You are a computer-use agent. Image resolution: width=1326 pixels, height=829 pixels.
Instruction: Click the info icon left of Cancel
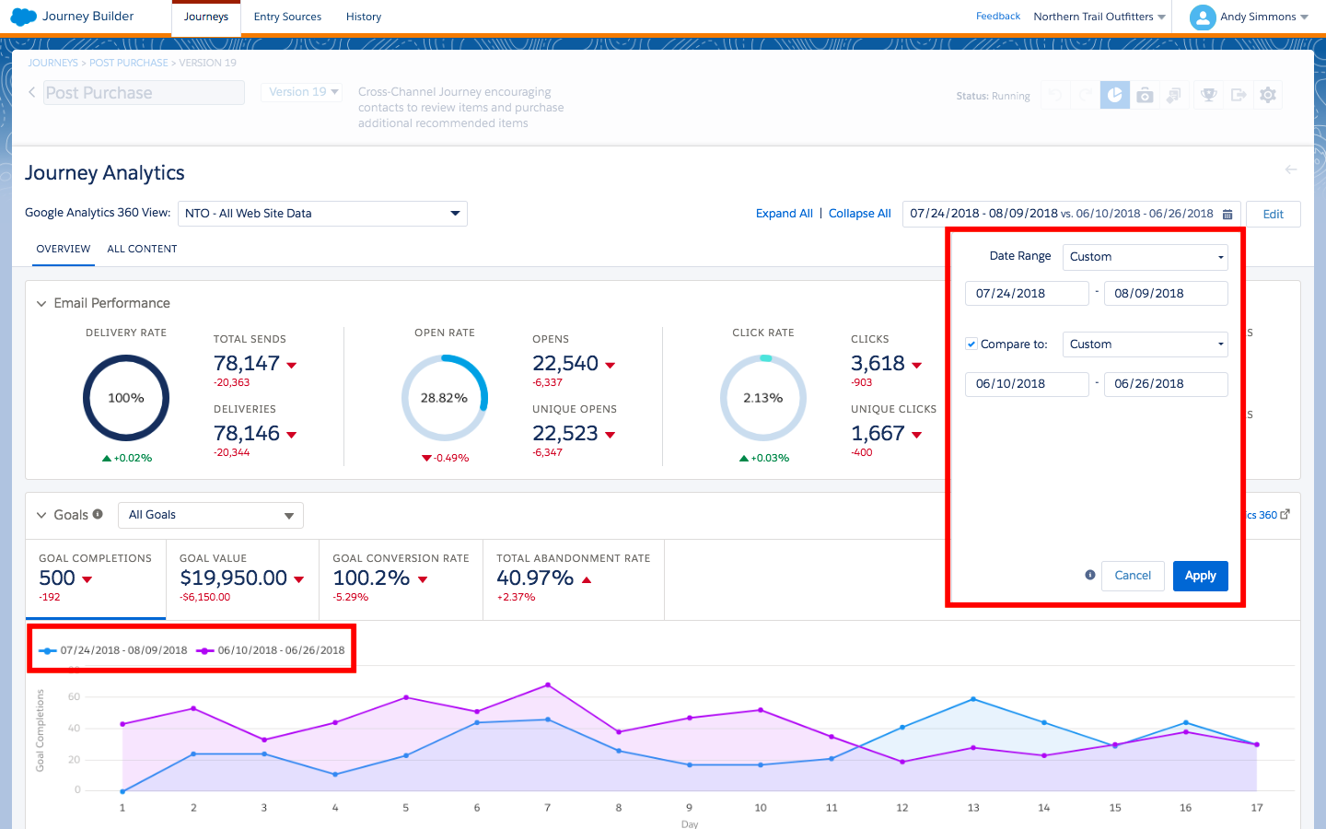(1090, 575)
